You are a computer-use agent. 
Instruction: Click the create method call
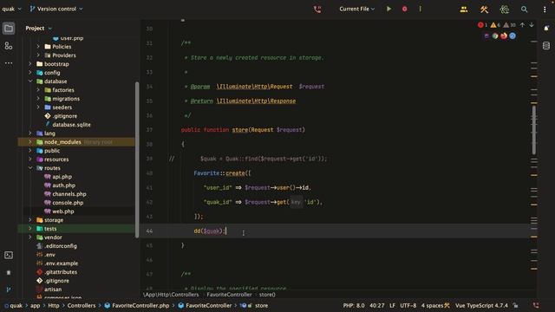(235, 173)
